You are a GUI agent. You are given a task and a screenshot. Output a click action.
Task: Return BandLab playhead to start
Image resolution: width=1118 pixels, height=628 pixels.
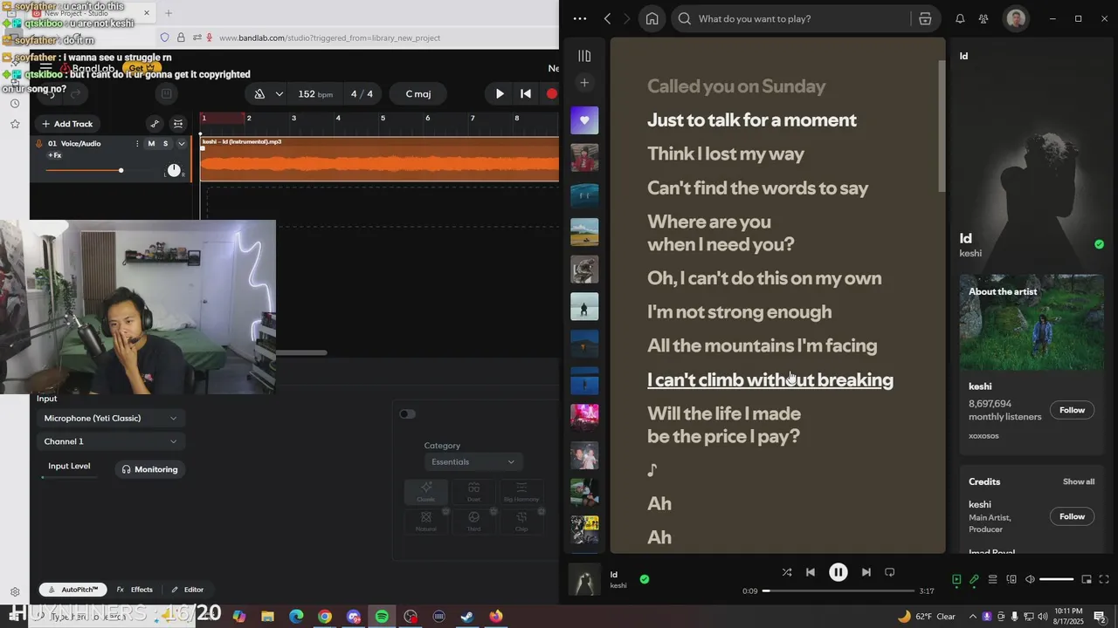526,94
